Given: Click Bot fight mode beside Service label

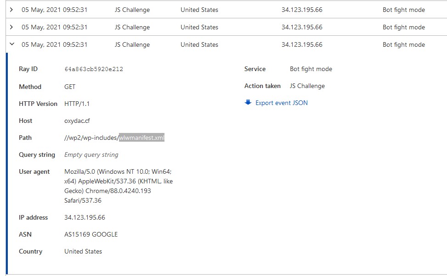Looking at the screenshot, I should pos(311,69).
